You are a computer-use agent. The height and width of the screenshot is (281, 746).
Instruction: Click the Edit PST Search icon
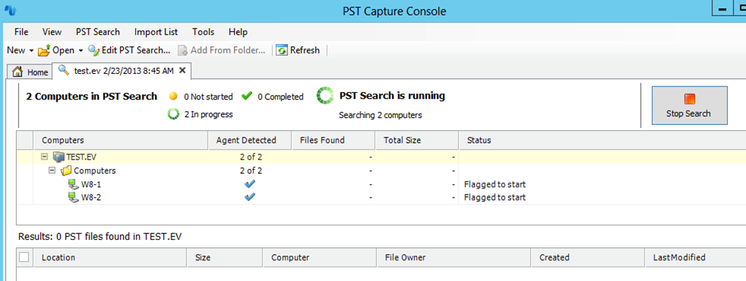[x=94, y=50]
